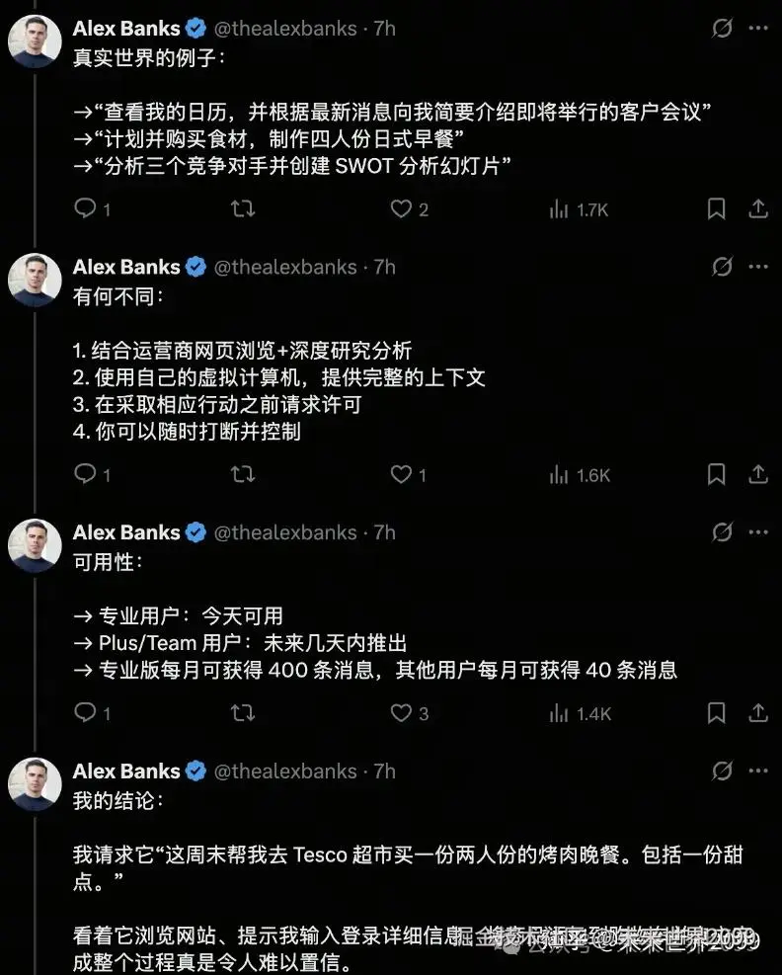
Task: Open the 1.6K views analytics
Action: pyautogui.click(x=580, y=475)
